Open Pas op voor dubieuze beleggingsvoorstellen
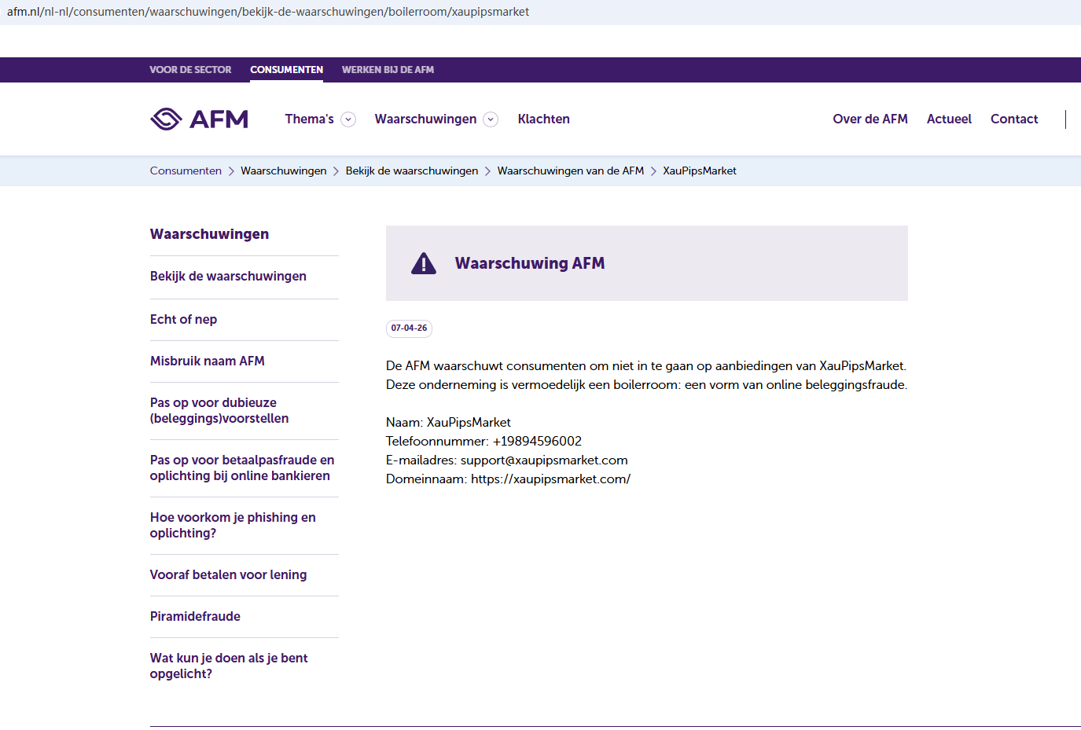This screenshot has width=1081, height=730. coord(219,411)
